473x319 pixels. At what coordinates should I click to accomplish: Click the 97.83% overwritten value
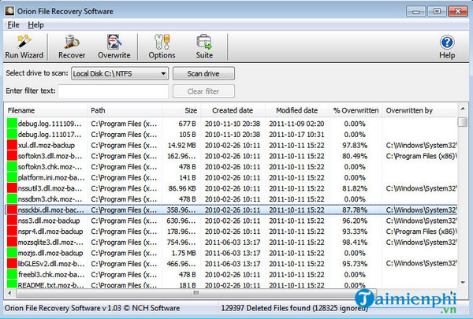[355, 146]
